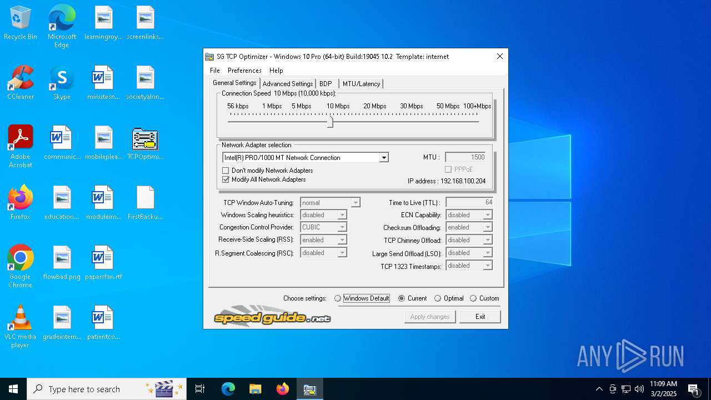
Task: Select the Firefox desktop shortcut
Action: [21, 203]
